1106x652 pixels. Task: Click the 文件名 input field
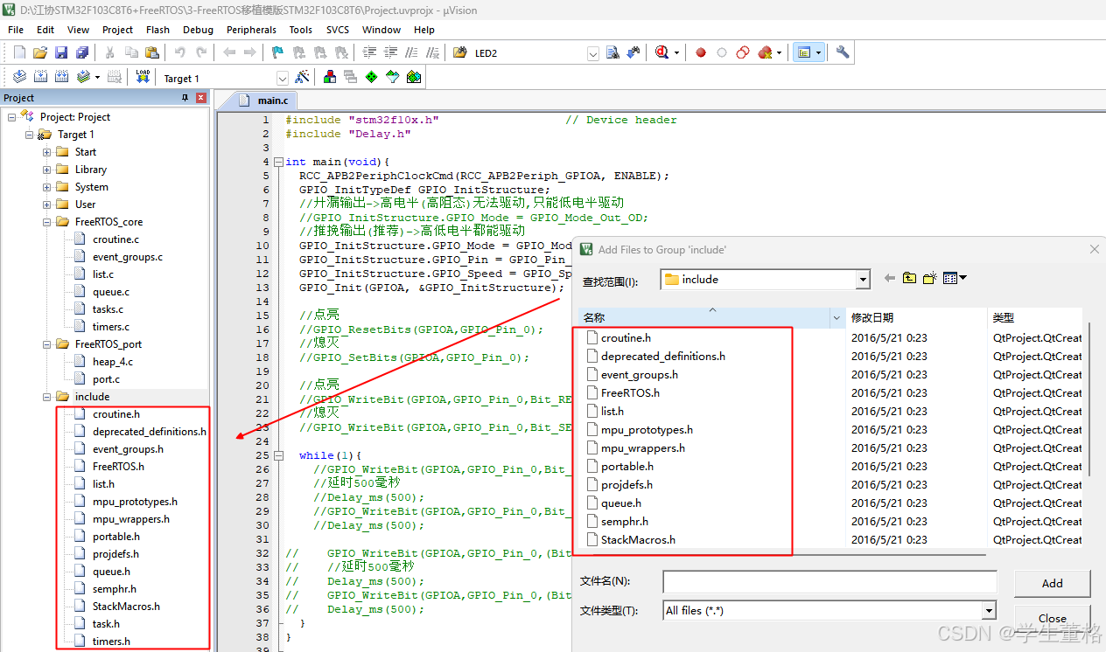[x=829, y=581]
